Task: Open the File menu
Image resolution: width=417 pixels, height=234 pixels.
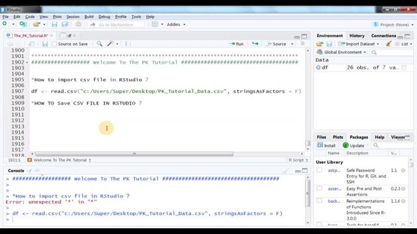Action: pyautogui.click(x=5, y=16)
